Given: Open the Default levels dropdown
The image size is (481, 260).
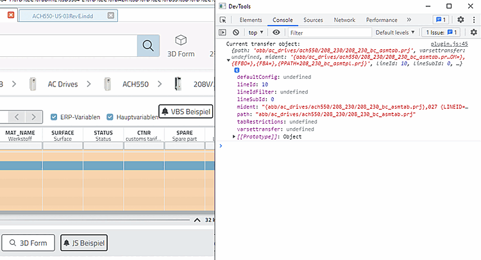Looking at the screenshot, I should [x=395, y=33].
